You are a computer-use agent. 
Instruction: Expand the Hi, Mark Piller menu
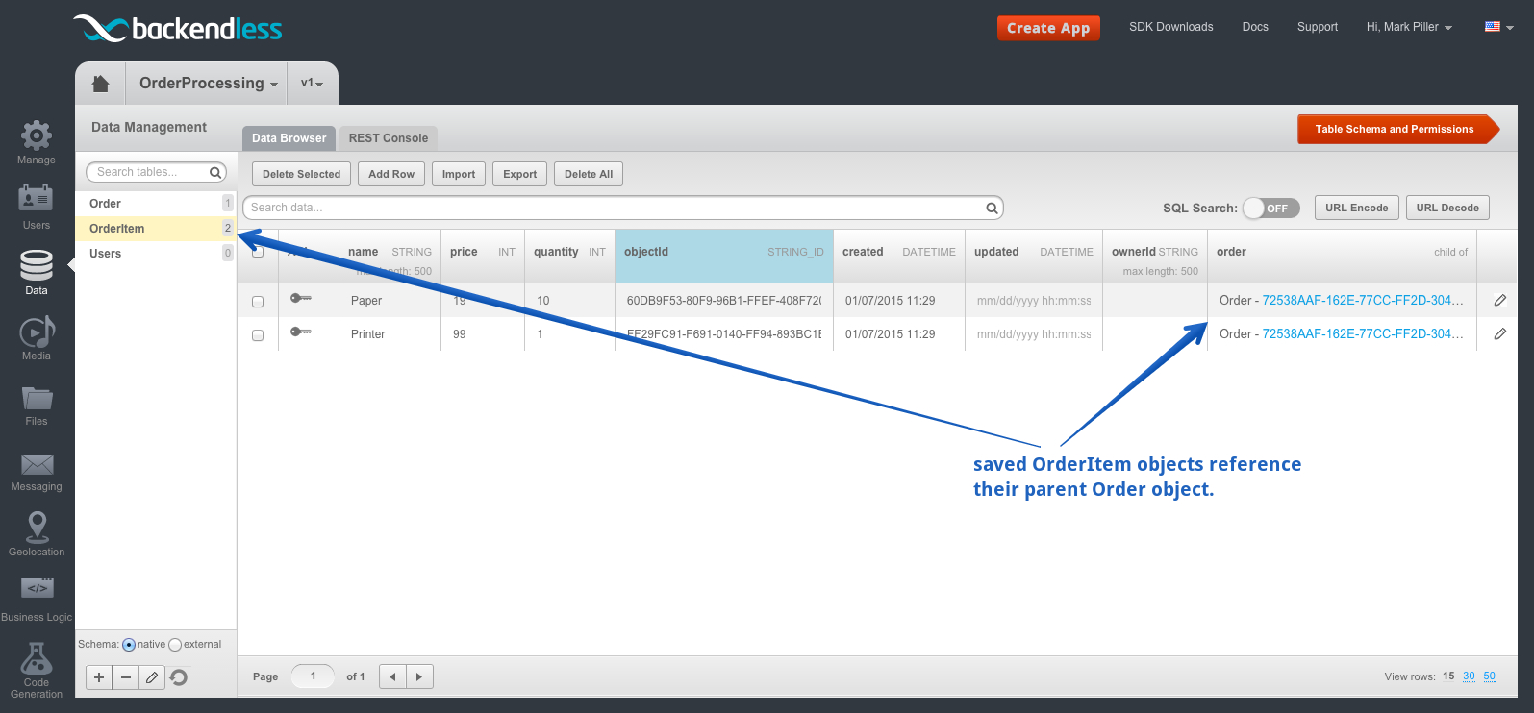pos(1409,27)
